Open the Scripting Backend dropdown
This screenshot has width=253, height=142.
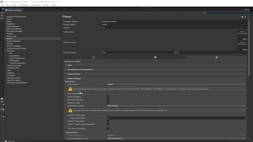[x=176, y=135]
